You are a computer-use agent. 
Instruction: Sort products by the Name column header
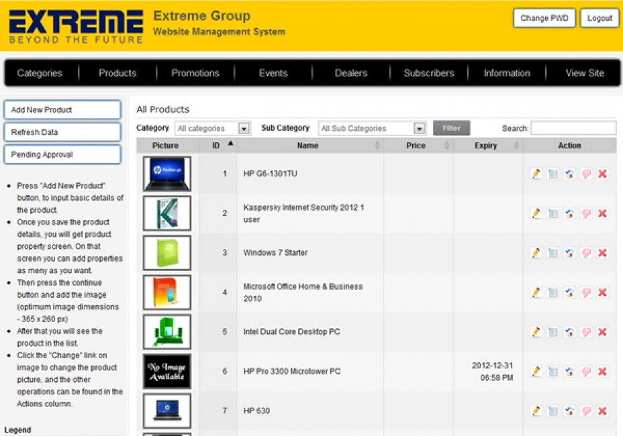[310, 146]
